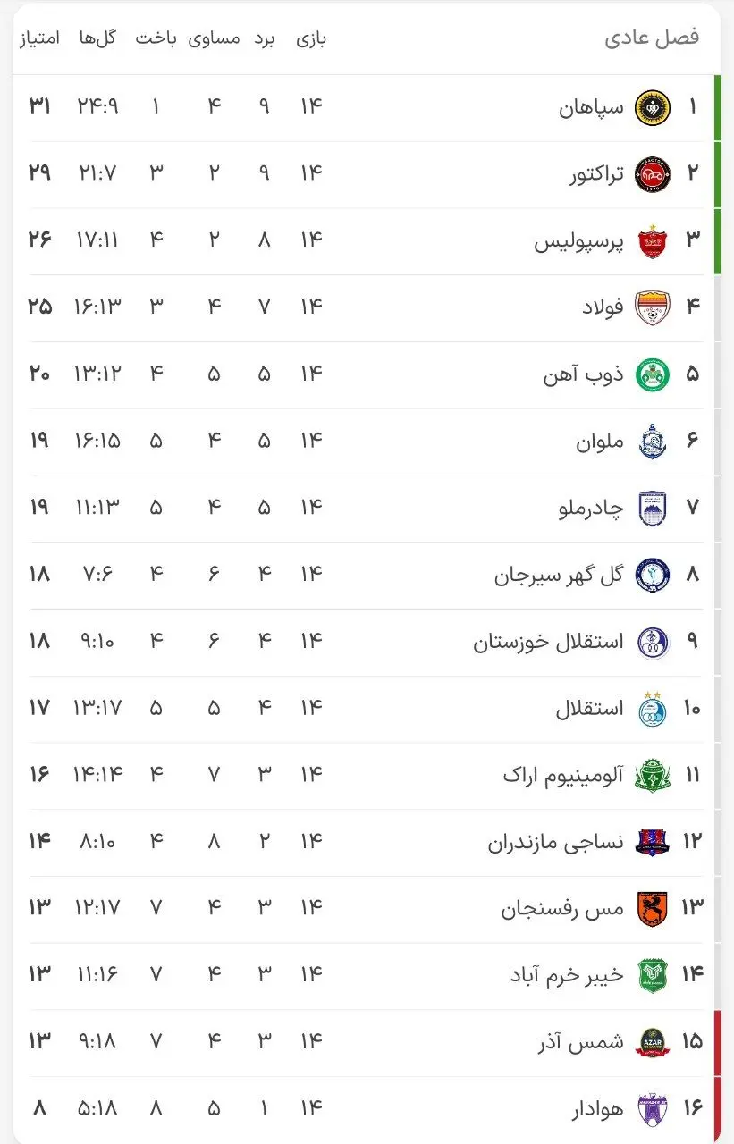Sort by the گل‌ها column header
The height and width of the screenshot is (1144, 734).
point(98,38)
